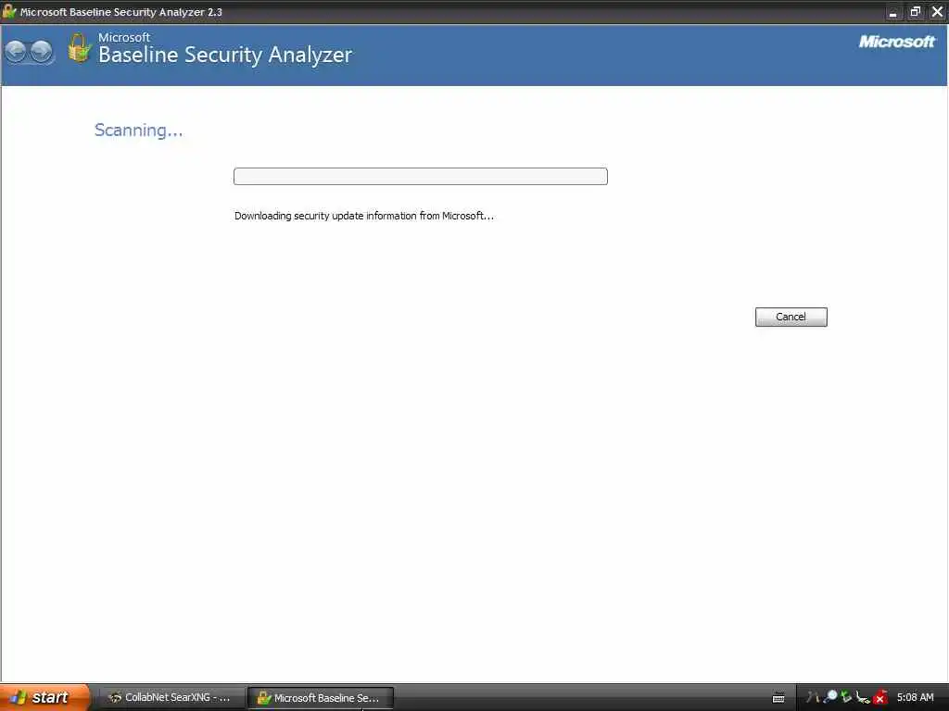Close the Baseline Security Analyzer window

point(937,11)
